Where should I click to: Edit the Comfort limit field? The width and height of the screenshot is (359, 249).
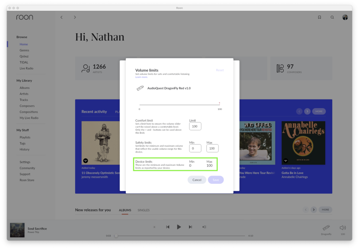[195, 126]
